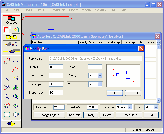
Task: Click the Add Part button
Action: point(74,115)
